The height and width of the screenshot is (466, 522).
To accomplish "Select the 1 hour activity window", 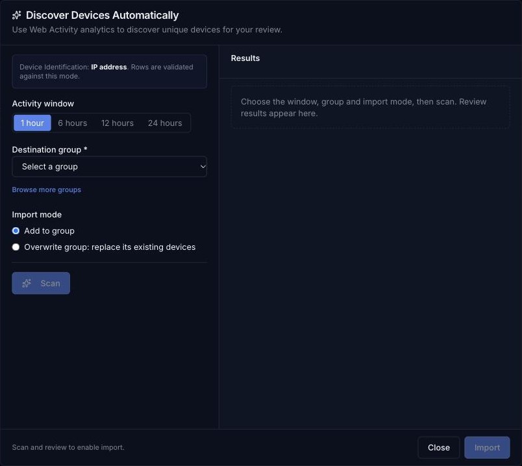I will coord(32,123).
